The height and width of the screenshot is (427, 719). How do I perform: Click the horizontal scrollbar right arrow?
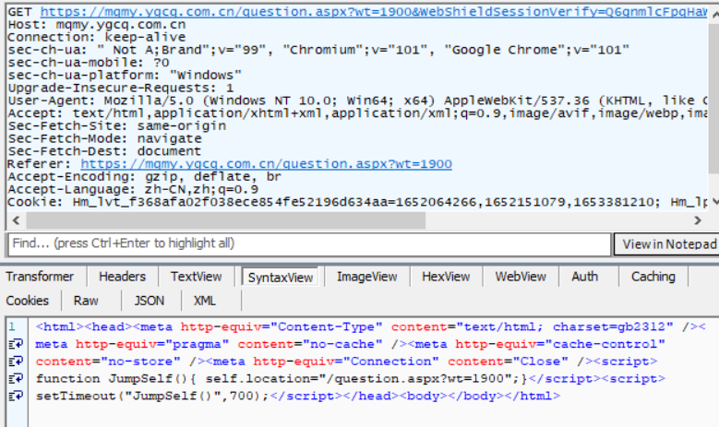point(698,220)
